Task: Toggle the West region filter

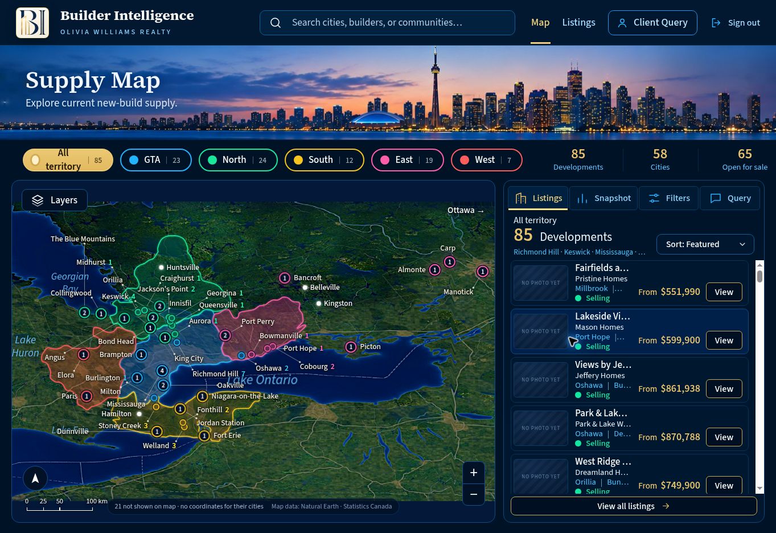Action: [487, 160]
